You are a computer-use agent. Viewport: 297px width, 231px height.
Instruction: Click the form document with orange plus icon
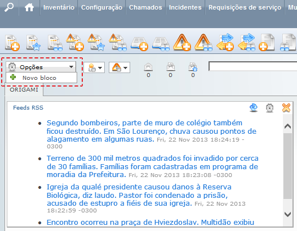12,43
